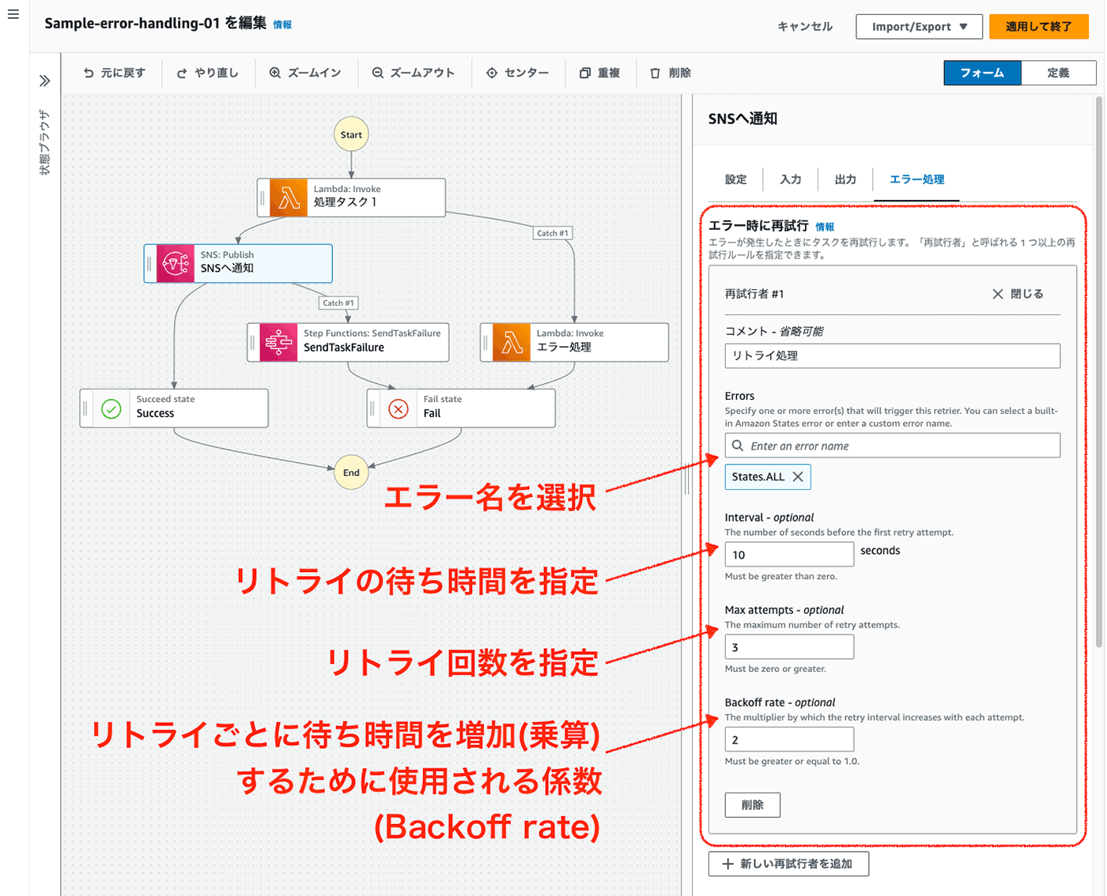Open the 設定 tab
This screenshot has width=1107, height=896.
[735, 179]
